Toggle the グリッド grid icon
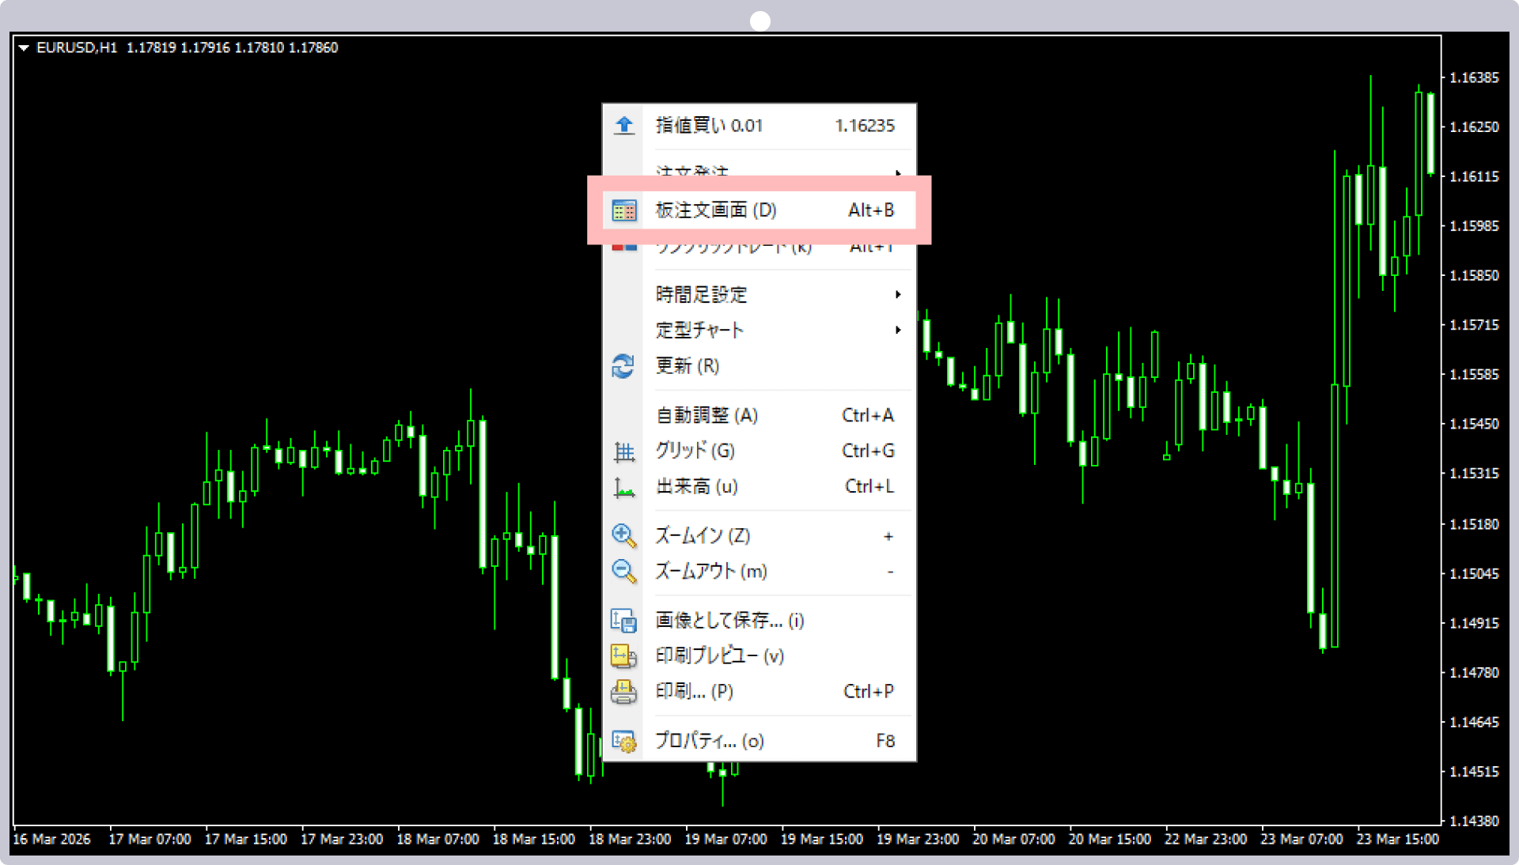Image resolution: width=1519 pixels, height=865 pixels. point(624,451)
